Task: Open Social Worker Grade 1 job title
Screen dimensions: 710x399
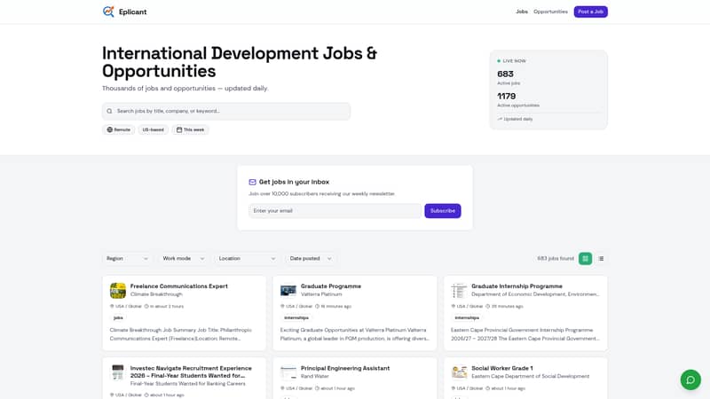Action: click(501, 368)
